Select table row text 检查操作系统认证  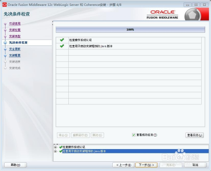tap(81, 40)
